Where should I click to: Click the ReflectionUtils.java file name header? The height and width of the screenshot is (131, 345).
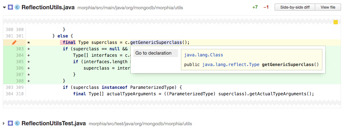pos(48,7)
